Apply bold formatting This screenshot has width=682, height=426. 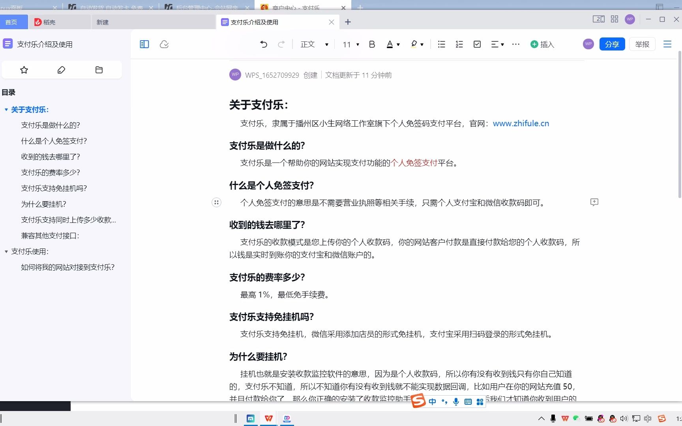(371, 44)
